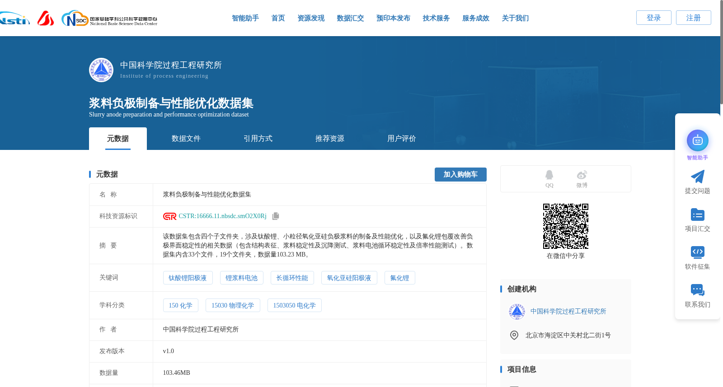Open National Basic Science Data Center logo
Image resolution: width=723 pixels, height=387 pixels.
pyautogui.click(x=109, y=19)
